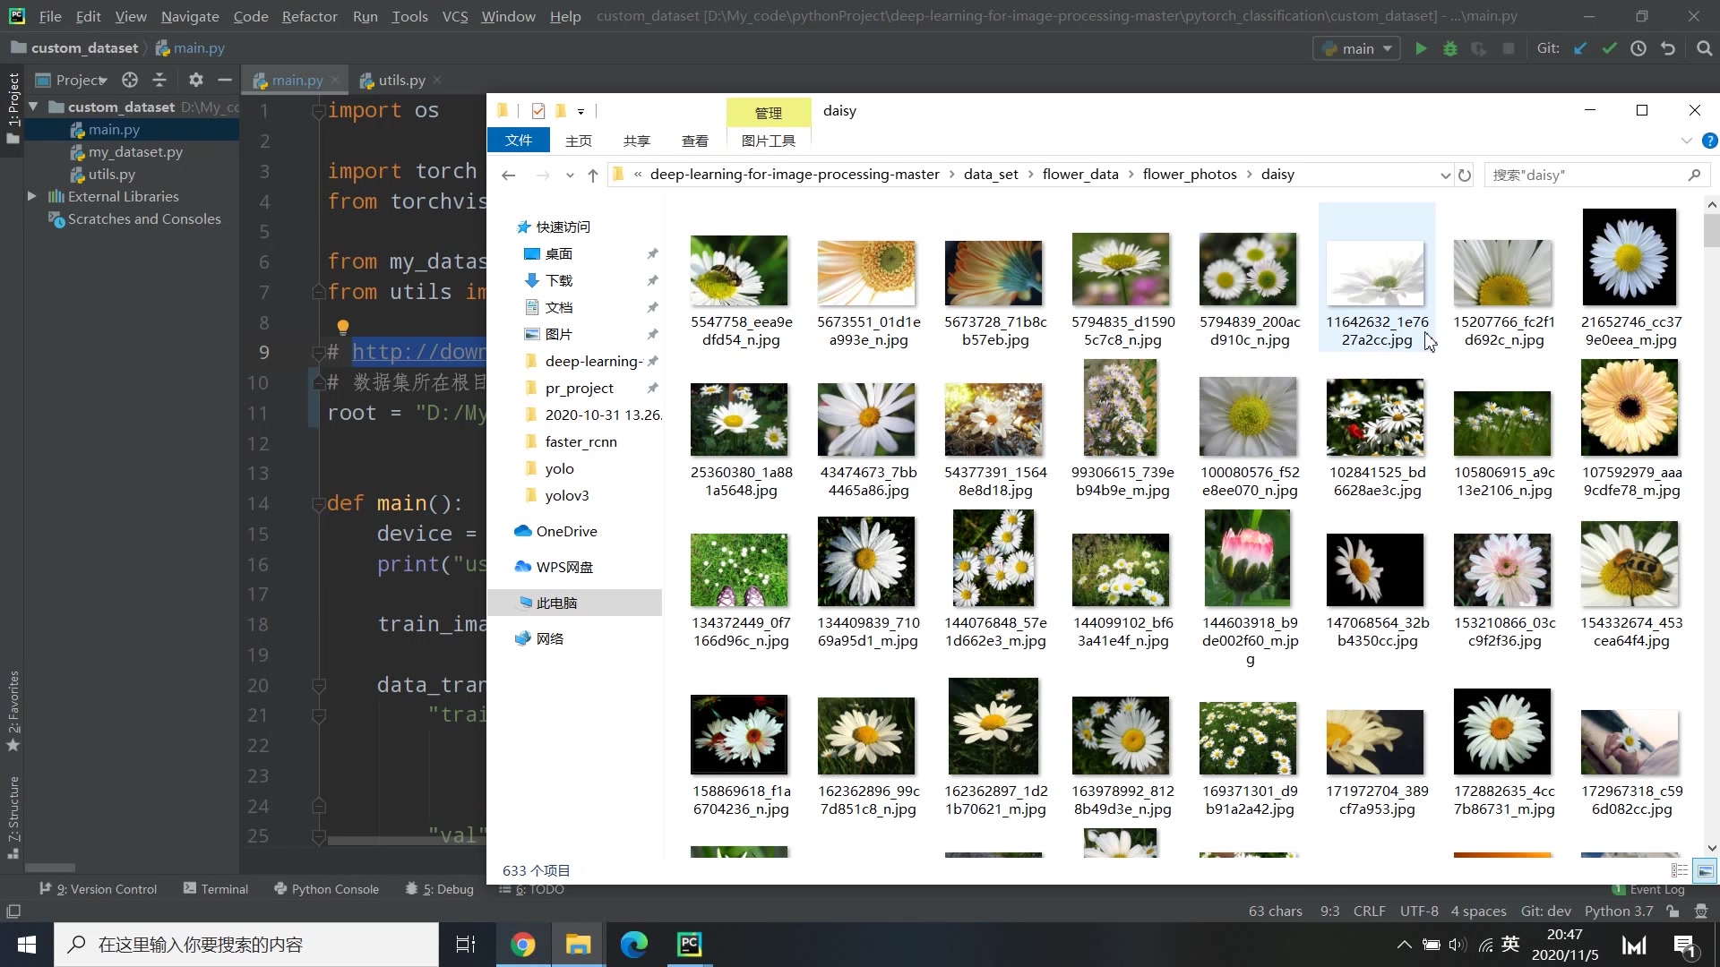Open the download link on line 9
The width and height of the screenshot is (1720, 967).
click(x=417, y=352)
